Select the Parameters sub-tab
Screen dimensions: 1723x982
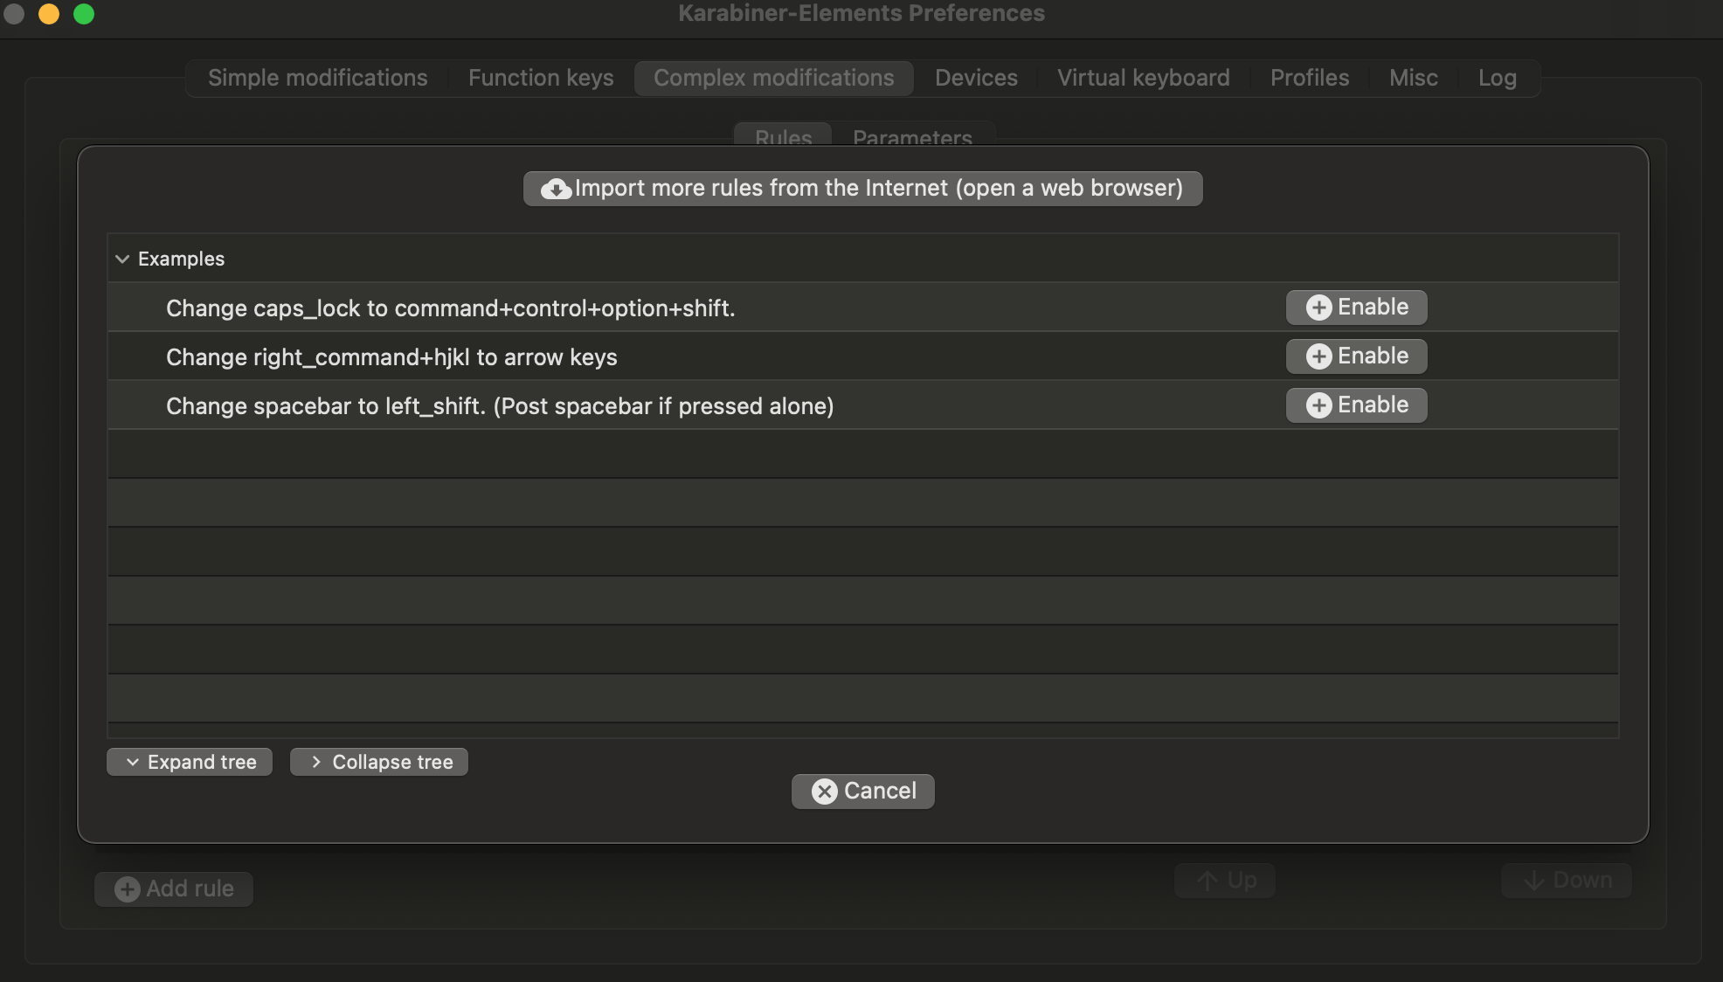coord(912,137)
